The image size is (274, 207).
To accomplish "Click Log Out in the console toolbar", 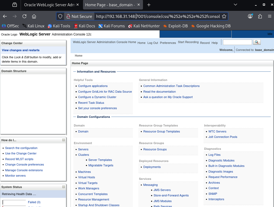I will coord(153,43).
